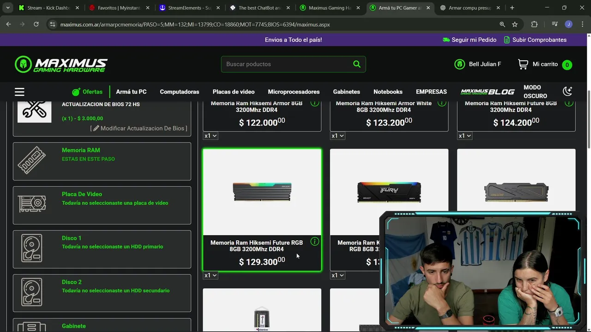
Task: Click the BIOS update tools icon
Action: point(34,110)
